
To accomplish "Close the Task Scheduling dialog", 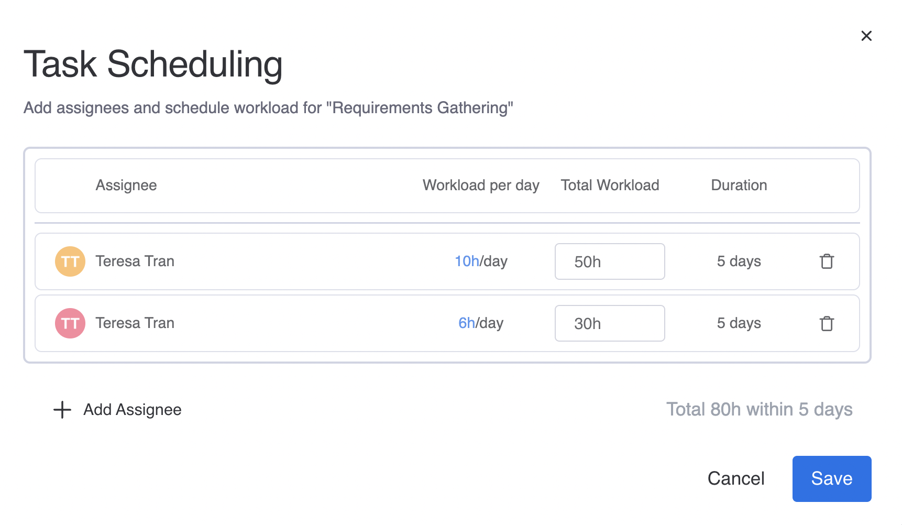I will coord(866,36).
